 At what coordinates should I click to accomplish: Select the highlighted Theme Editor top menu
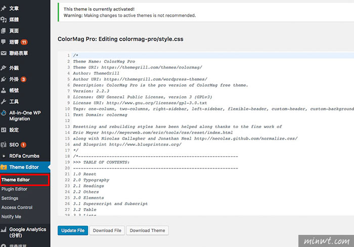[25, 167]
